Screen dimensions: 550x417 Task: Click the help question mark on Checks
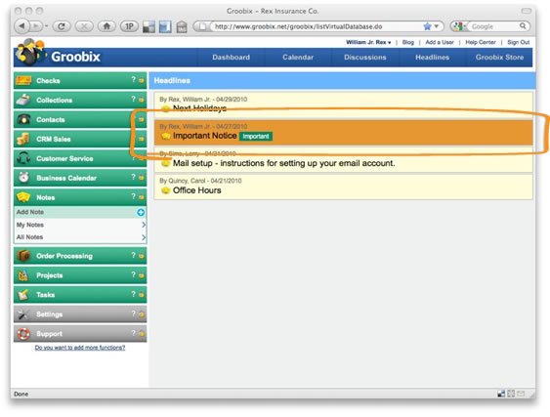coord(133,80)
